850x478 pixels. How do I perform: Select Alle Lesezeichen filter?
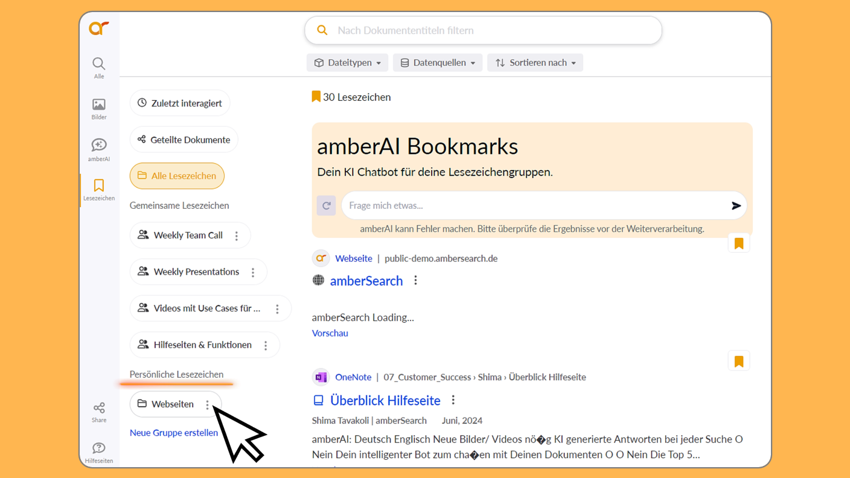point(177,176)
